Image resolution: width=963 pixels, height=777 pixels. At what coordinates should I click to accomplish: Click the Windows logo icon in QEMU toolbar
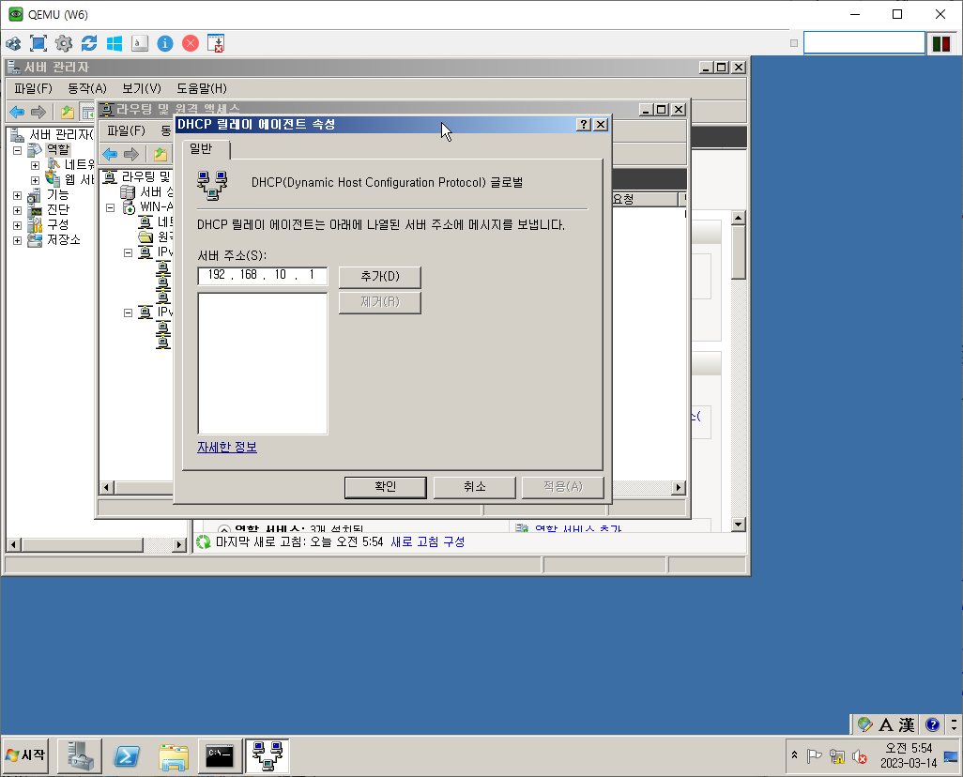115,43
